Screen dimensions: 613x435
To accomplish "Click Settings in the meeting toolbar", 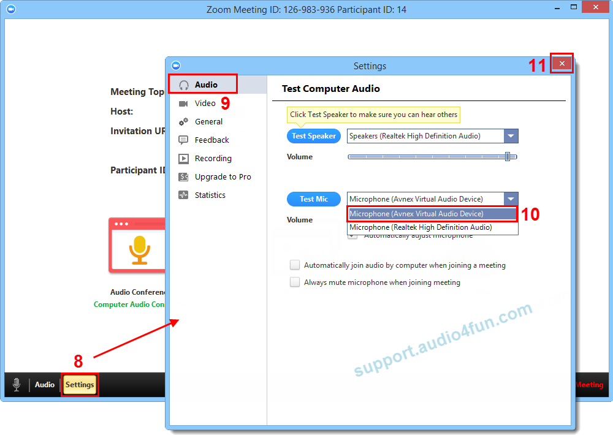I will pos(79,385).
